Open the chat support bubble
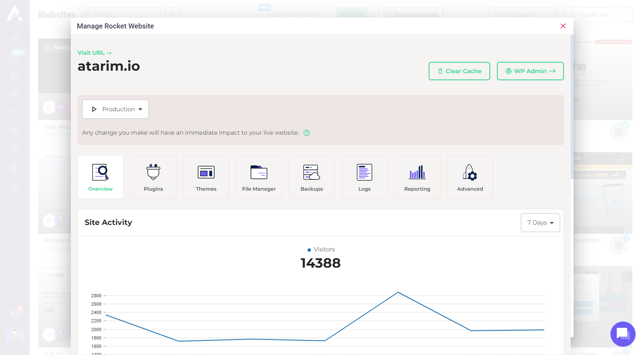The width and height of the screenshot is (644, 355). (623, 334)
